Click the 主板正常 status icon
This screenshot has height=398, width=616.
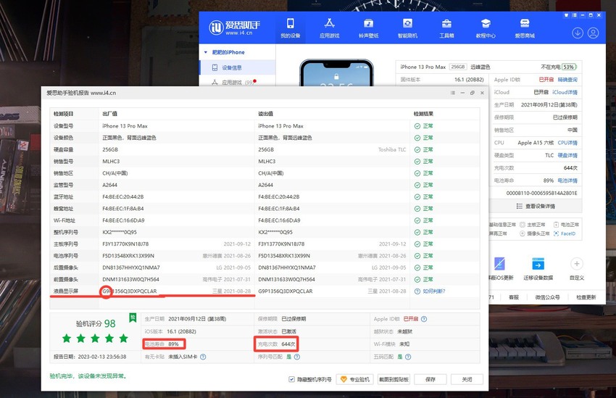click(522, 225)
